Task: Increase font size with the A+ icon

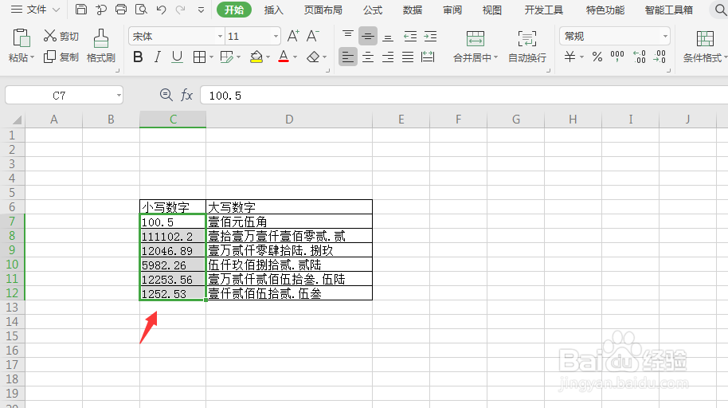Action: [293, 36]
